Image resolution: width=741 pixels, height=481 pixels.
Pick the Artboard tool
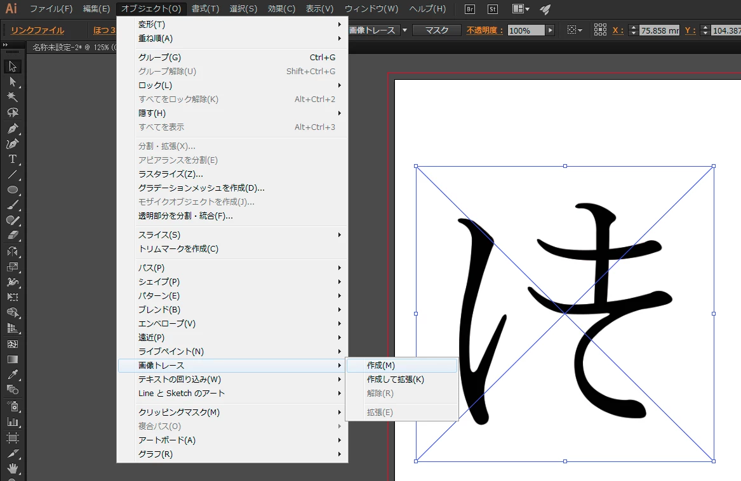[13, 438]
